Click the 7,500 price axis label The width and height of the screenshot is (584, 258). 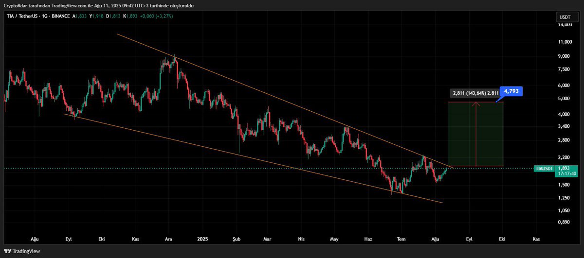tap(564, 69)
